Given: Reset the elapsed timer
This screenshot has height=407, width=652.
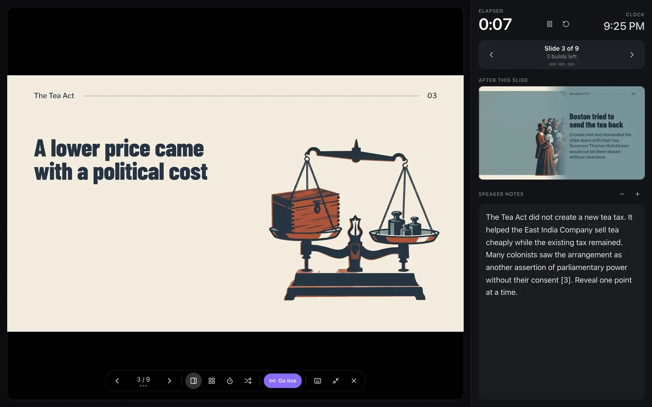Looking at the screenshot, I should 566,24.
